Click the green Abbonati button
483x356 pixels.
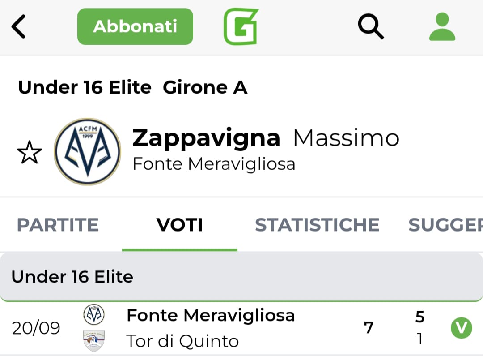[135, 26]
